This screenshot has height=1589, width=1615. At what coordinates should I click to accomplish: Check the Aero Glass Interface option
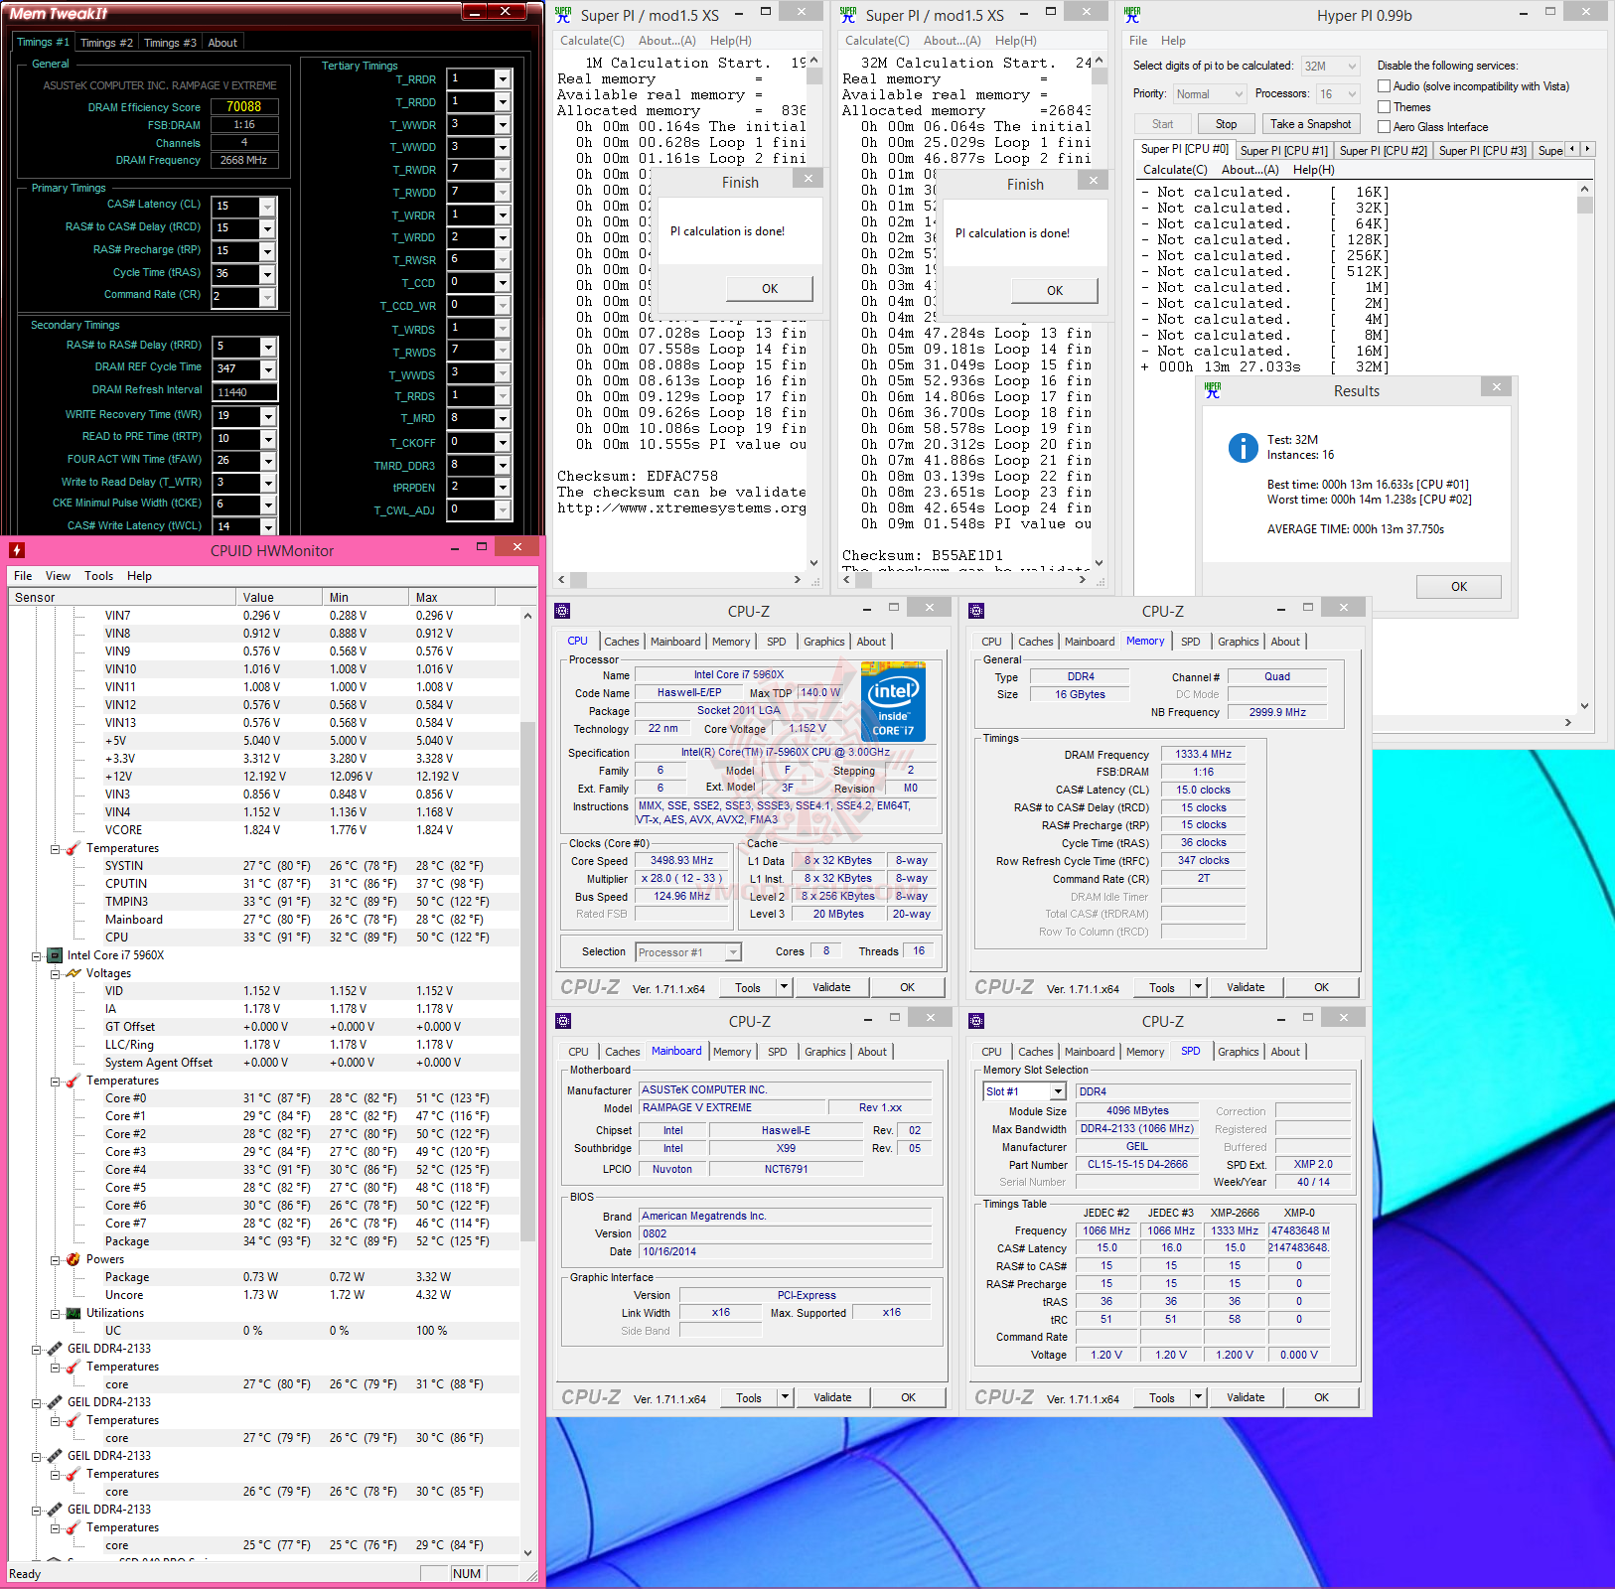pos(1384,127)
